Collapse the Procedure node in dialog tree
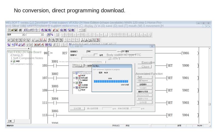This screenshot has width=216, height=132. click(x=74, y=73)
